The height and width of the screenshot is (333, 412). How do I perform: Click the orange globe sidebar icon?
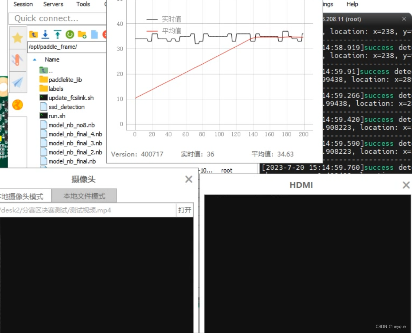pyautogui.click(x=18, y=105)
